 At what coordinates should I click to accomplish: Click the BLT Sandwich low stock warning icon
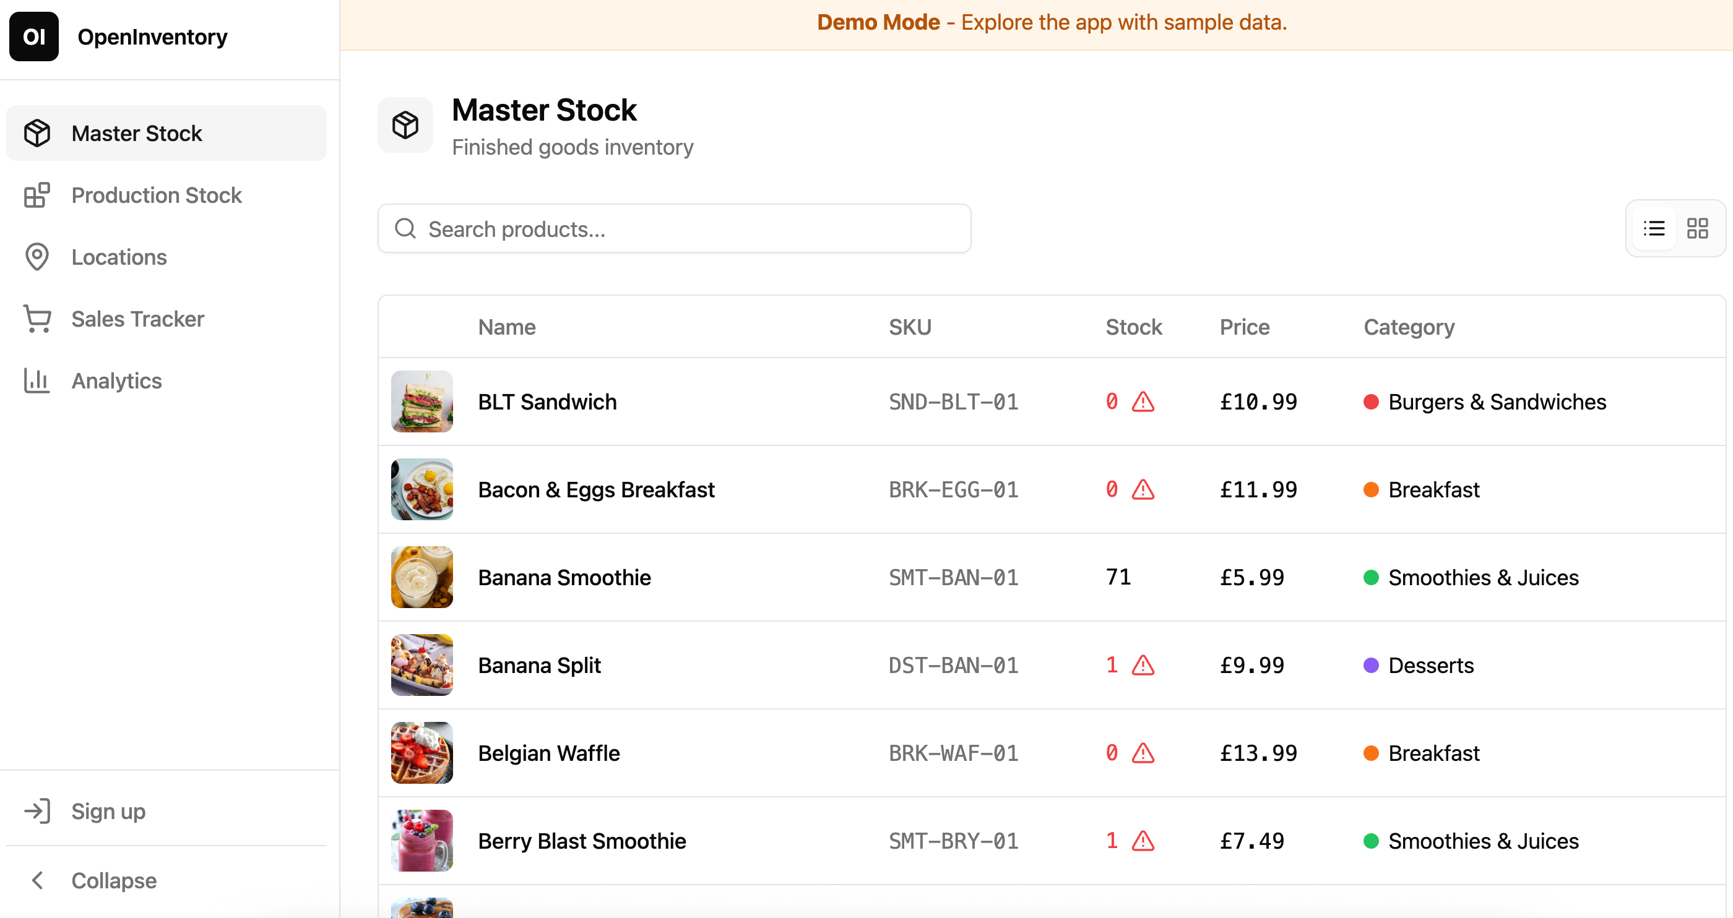point(1143,402)
